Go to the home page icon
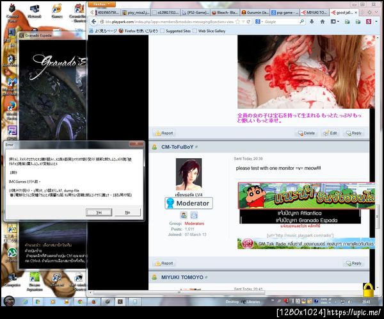The image size is (384, 319). tap(323, 22)
